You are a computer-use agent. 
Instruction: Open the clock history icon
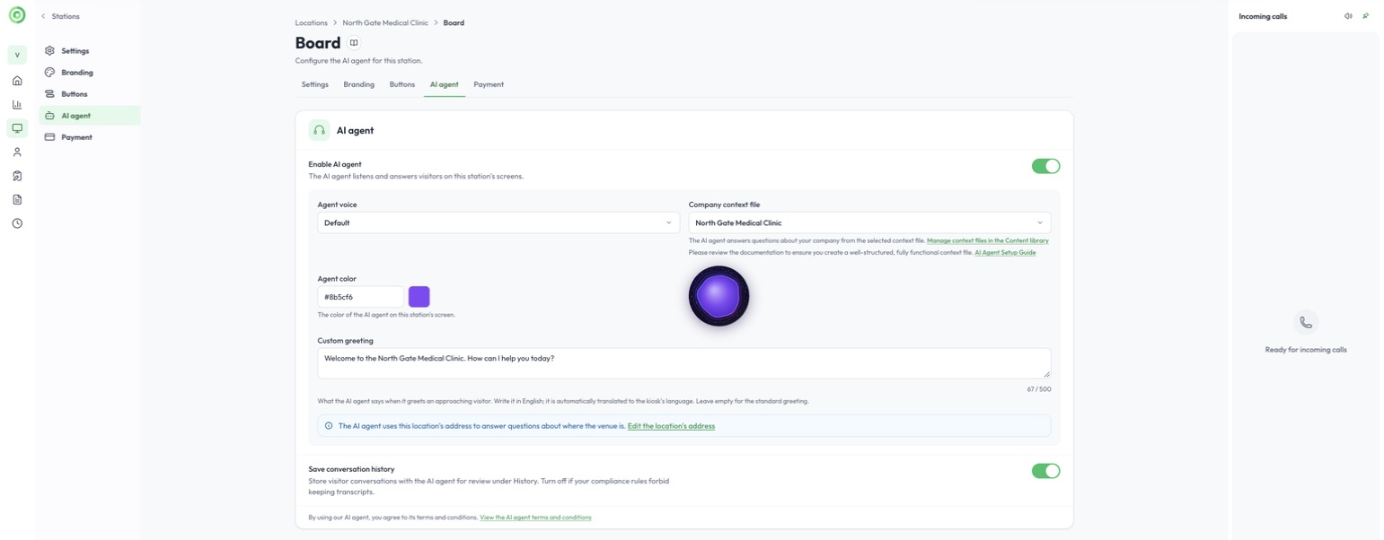[x=17, y=223]
